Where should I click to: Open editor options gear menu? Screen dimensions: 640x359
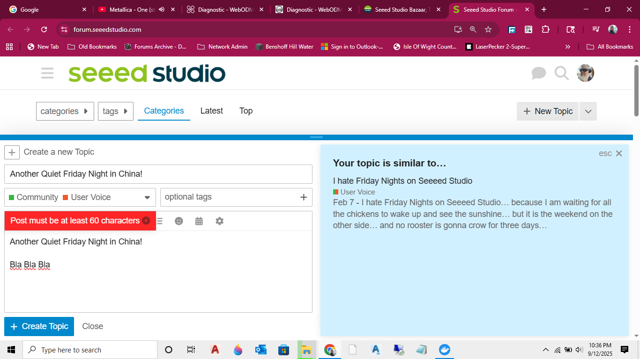pos(220,221)
